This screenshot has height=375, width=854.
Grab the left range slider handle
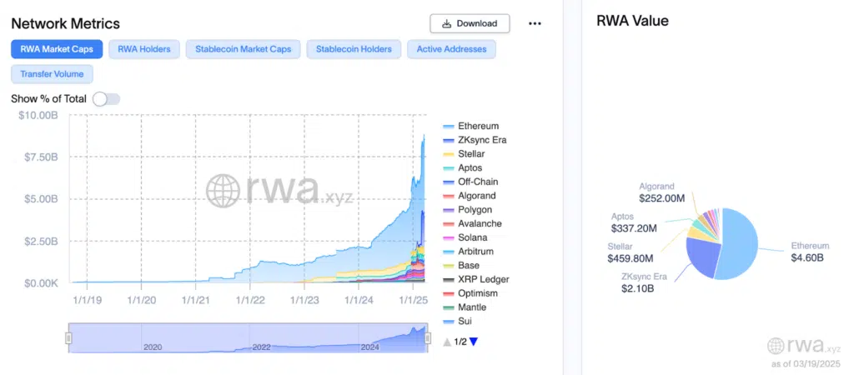tap(68, 338)
